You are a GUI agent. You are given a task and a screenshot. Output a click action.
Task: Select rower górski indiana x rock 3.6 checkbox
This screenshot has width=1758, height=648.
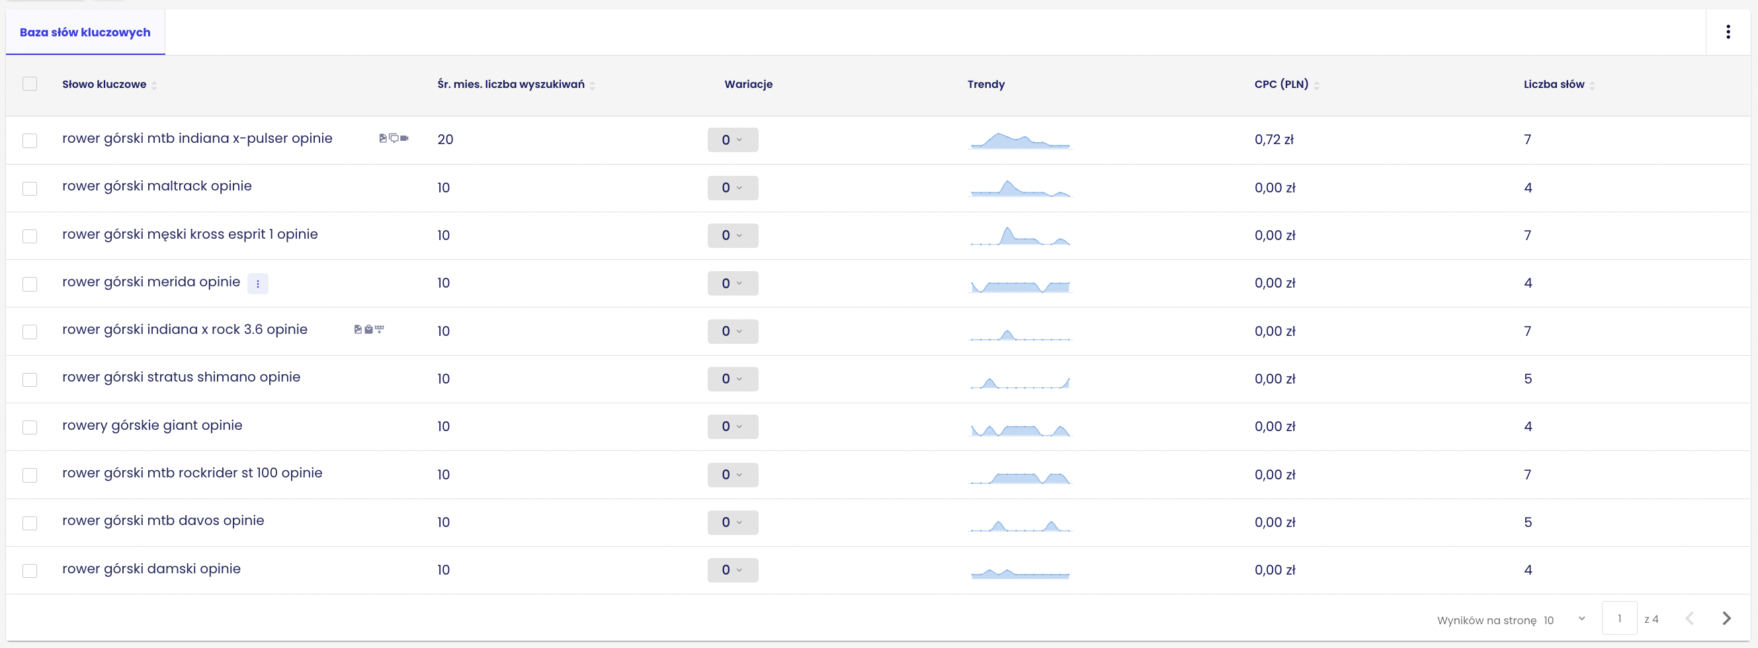pyautogui.click(x=29, y=331)
